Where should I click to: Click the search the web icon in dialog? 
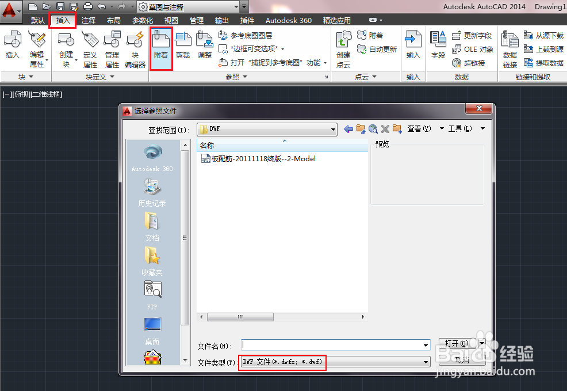tap(373, 129)
